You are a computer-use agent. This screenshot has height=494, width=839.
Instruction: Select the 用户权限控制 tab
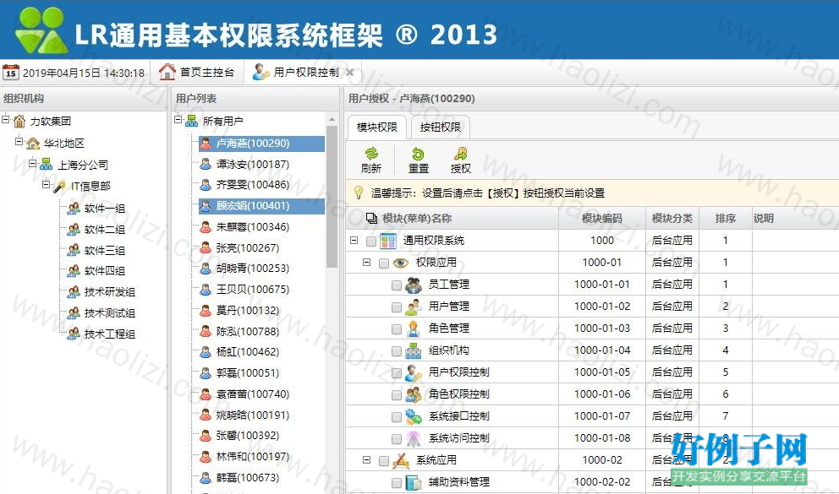tap(302, 72)
